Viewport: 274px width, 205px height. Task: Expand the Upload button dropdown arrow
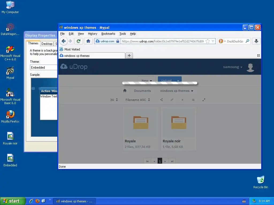[x=178, y=81]
